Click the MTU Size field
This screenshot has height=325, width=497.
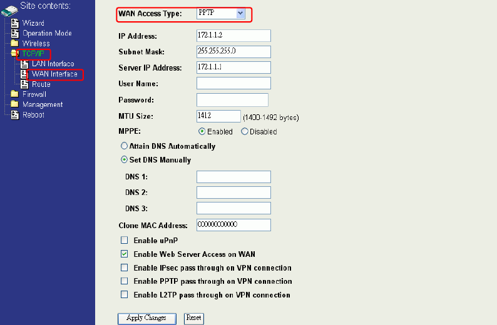click(x=218, y=116)
